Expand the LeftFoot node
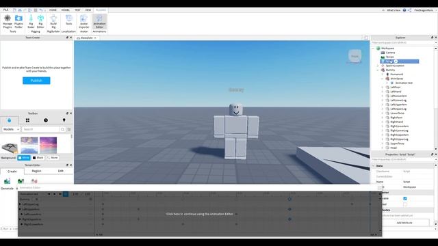The height and width of the screenshot is (246, 438). point(383,87)
